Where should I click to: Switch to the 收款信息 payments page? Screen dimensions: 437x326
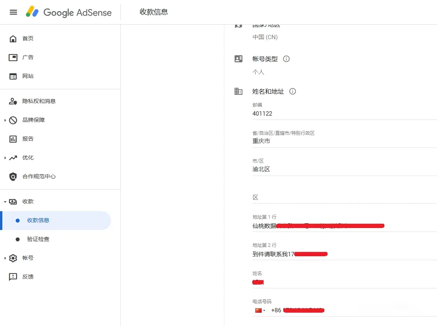[38, 220]
